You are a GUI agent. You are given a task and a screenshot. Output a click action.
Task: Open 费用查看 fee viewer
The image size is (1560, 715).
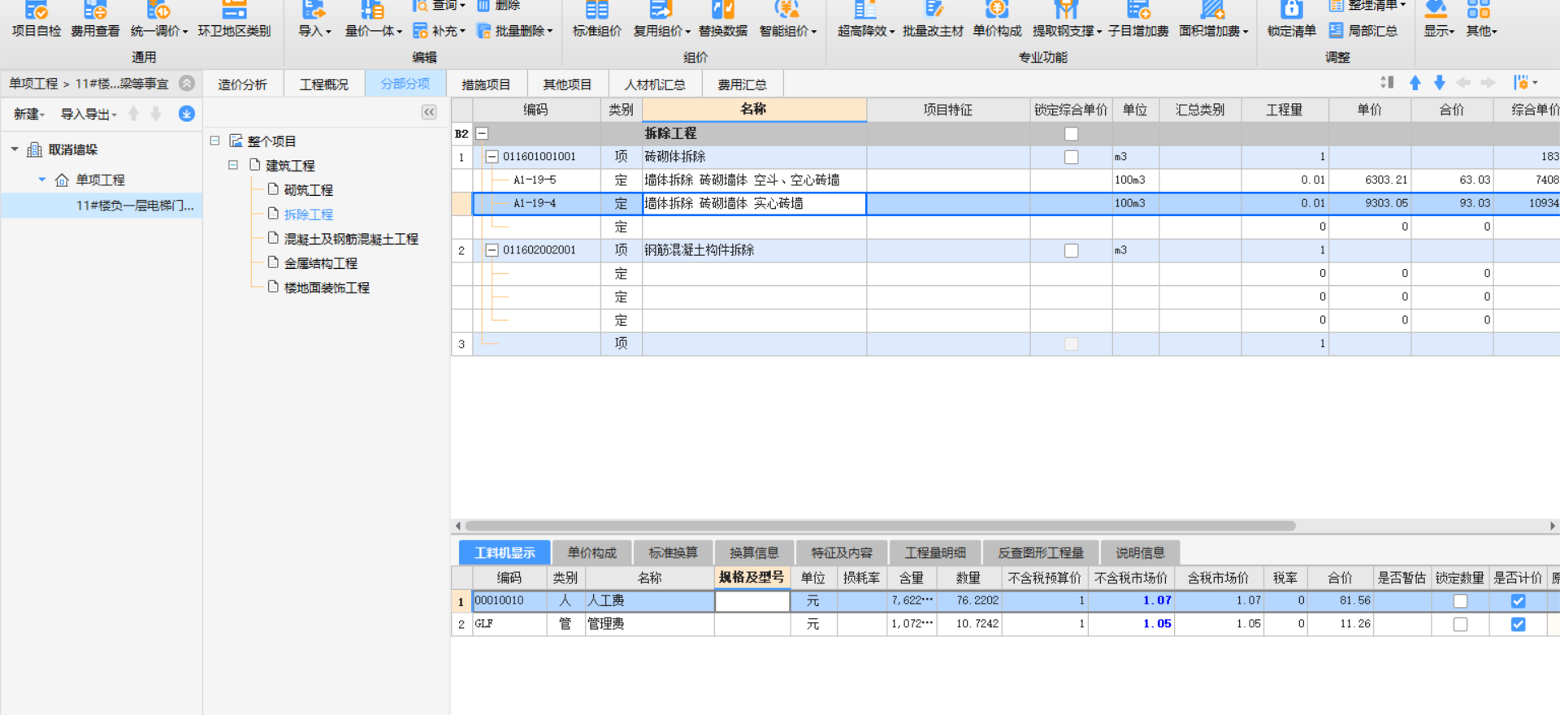(95, 20)
